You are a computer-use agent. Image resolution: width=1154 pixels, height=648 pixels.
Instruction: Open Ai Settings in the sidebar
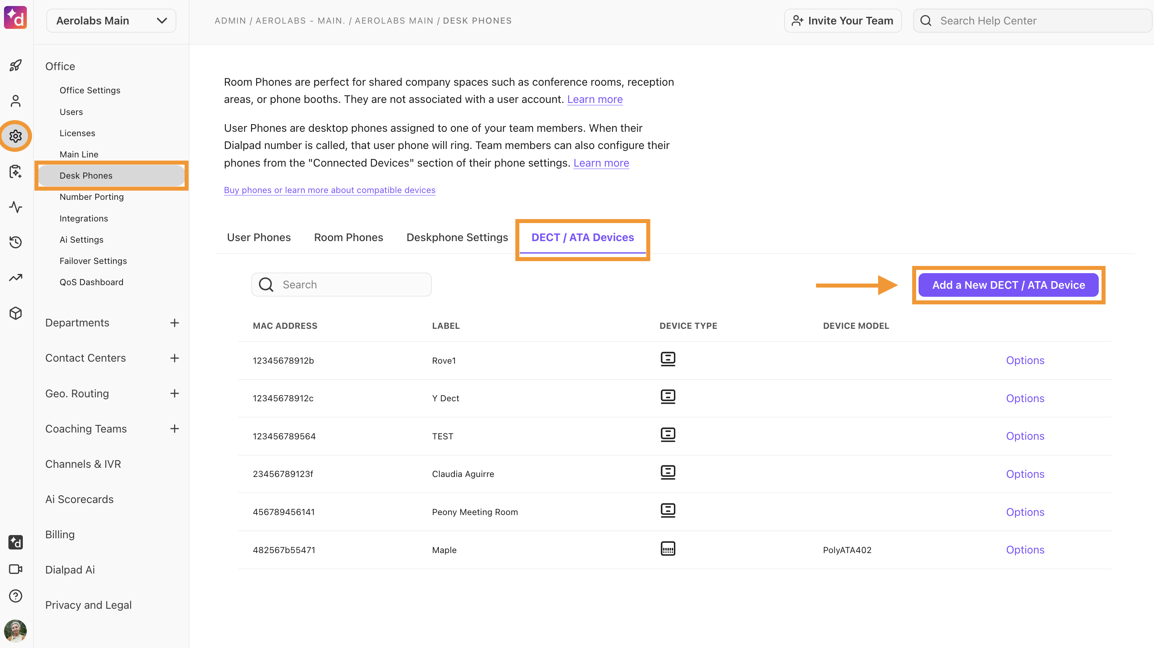(x=82, y=240)
